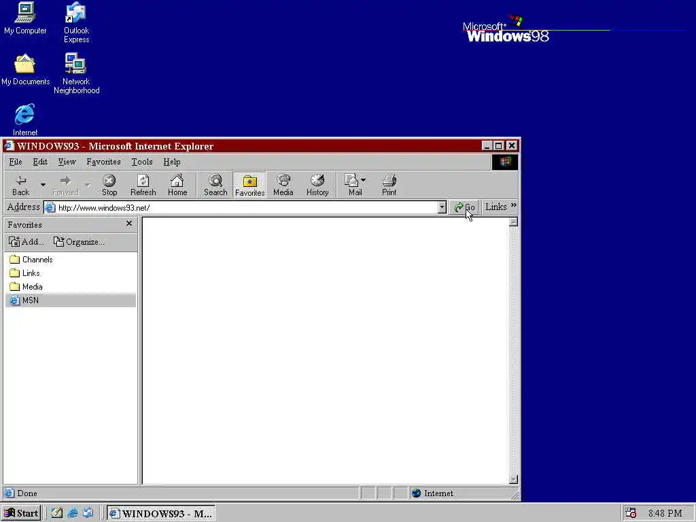Viewport: 696px width, 522px height.
Task: Expand the Links toolbar chevron
Action: point(514,205)
